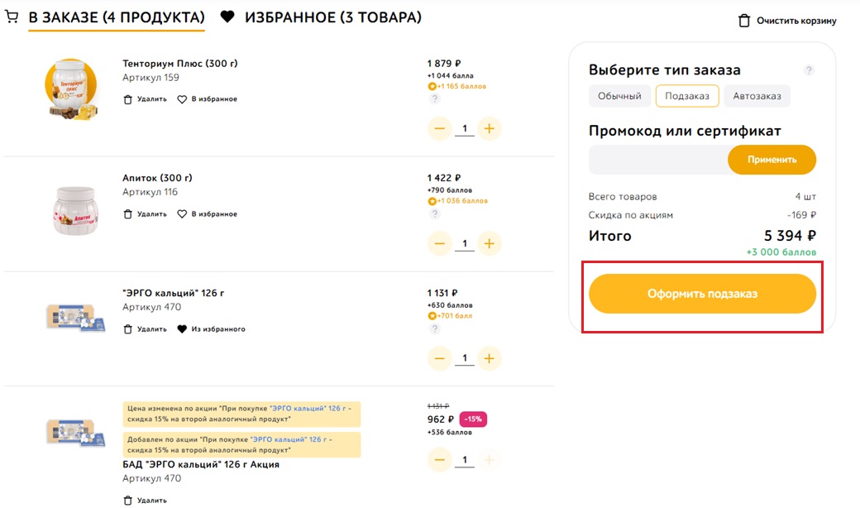Add Апиток to favorites heart icon
860x508 pixels.
tap(182, 214)
